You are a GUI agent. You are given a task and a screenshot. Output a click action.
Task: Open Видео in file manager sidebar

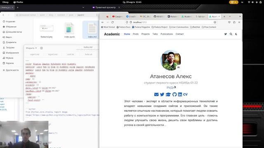(7, 37)
